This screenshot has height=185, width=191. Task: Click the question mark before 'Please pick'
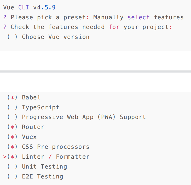(x=5, y=17)
